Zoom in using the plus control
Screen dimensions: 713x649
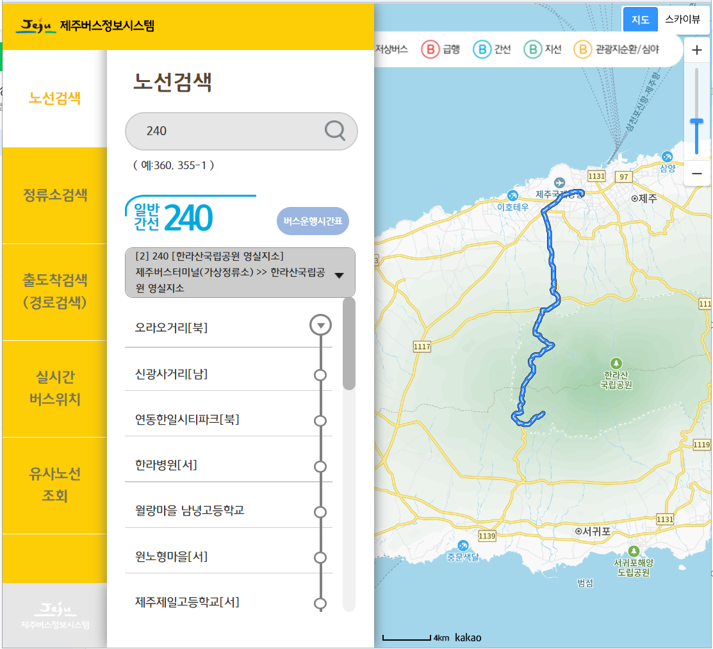[696, 49]
